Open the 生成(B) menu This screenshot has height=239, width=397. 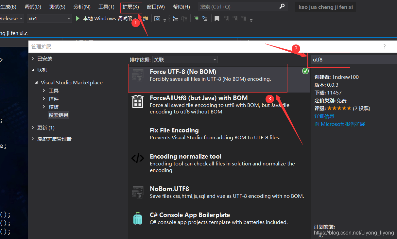tap(8, 7)
